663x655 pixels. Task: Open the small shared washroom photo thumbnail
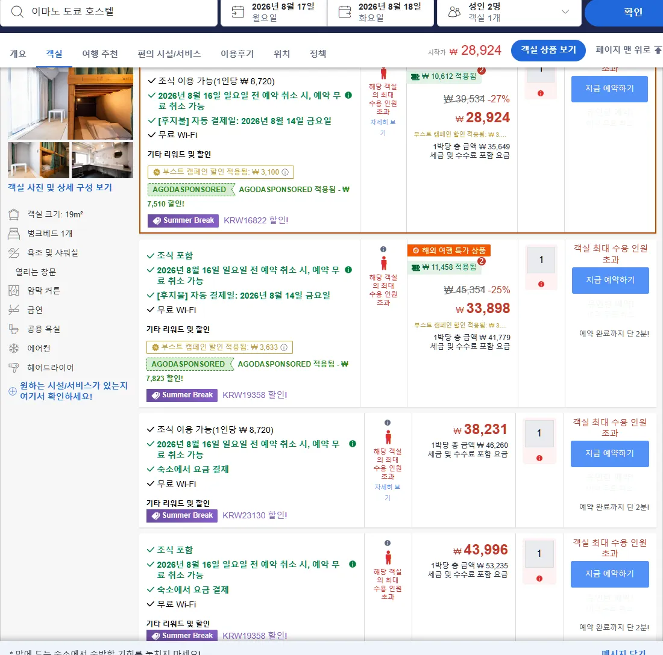pyautogui.click(x=102, y=160)
